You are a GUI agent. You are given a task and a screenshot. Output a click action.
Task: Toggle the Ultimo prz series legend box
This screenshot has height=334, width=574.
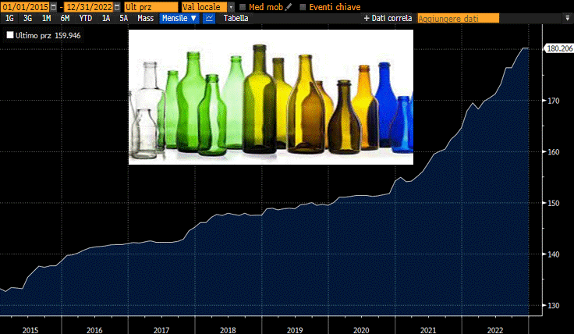(10, 35)
